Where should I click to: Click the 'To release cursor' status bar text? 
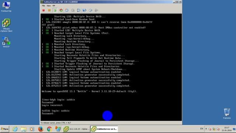coord(56,123)
